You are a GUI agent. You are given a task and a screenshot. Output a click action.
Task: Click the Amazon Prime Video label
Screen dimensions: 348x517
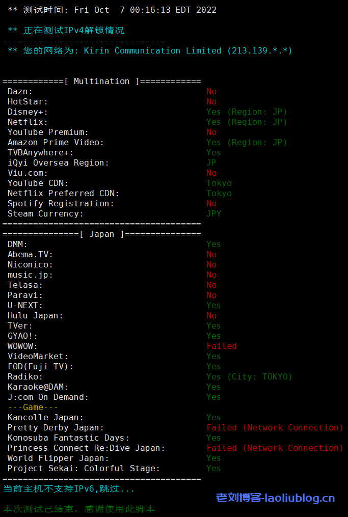pos(56,142)
